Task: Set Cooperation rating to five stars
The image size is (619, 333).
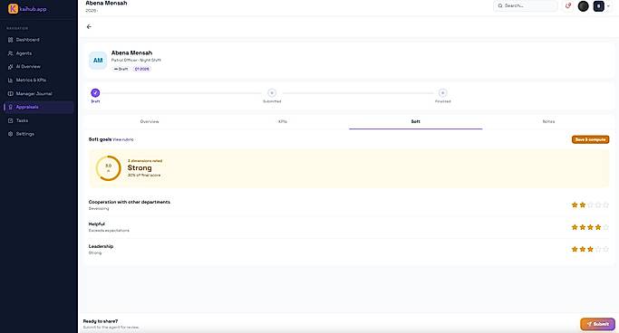Action: coord(606,205)
